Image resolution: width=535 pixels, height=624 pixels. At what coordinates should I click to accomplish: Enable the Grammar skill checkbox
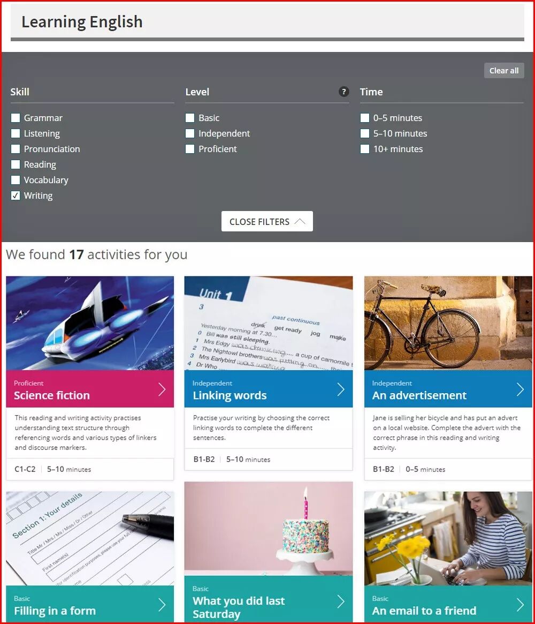(16, 118)
